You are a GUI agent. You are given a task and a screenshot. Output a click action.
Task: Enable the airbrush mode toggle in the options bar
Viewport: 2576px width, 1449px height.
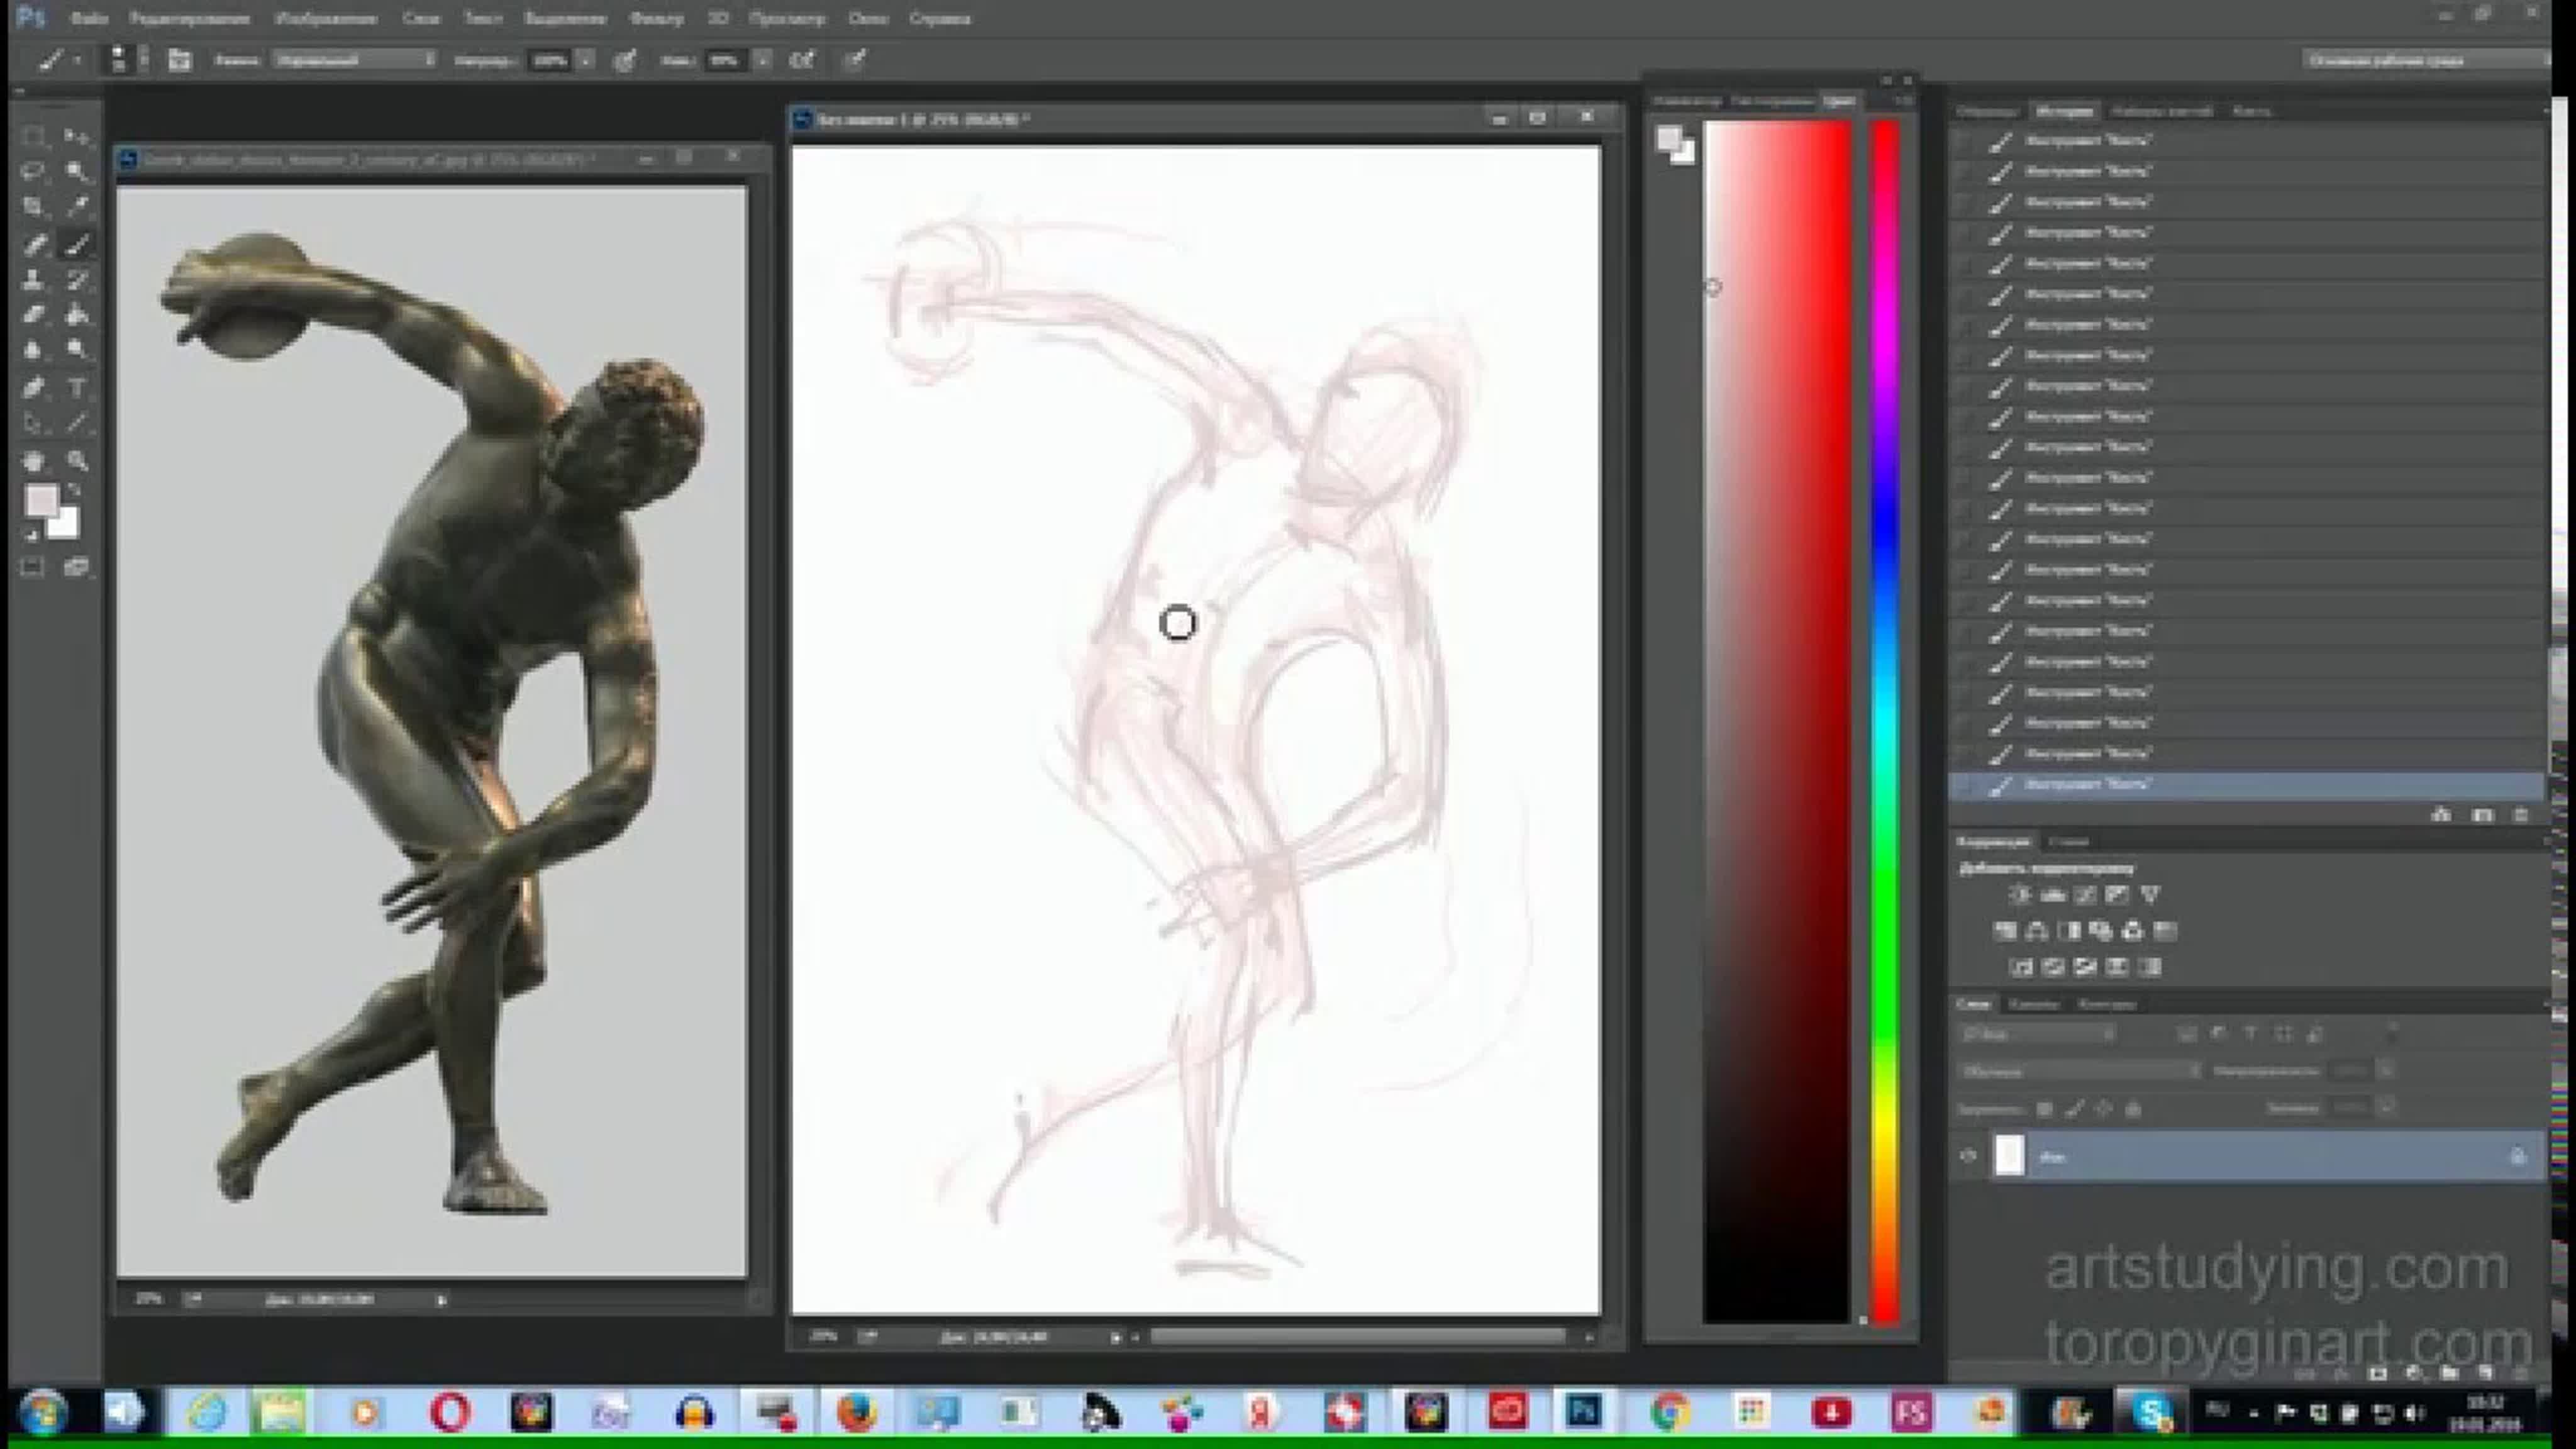click(x=802, y=60)
